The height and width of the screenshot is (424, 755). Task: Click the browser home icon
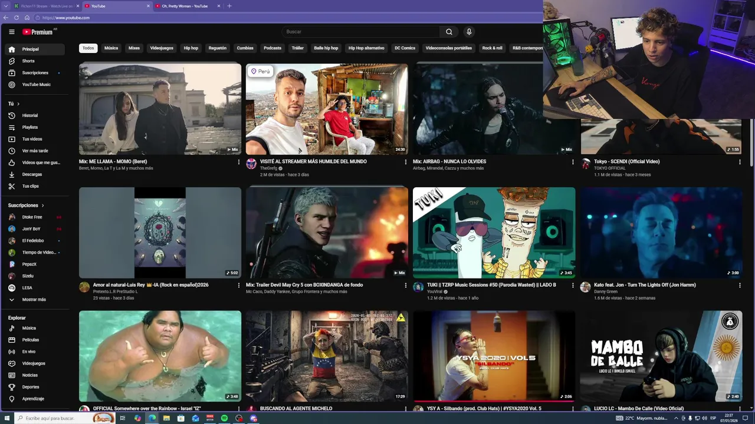27,18
